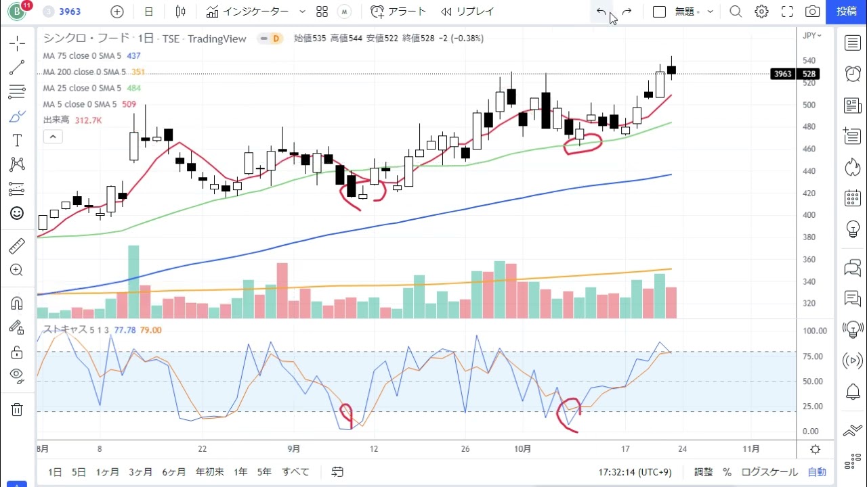Screen dimensions: 867x487
Task: Activate the magnet mode icon
Action: 17,304
